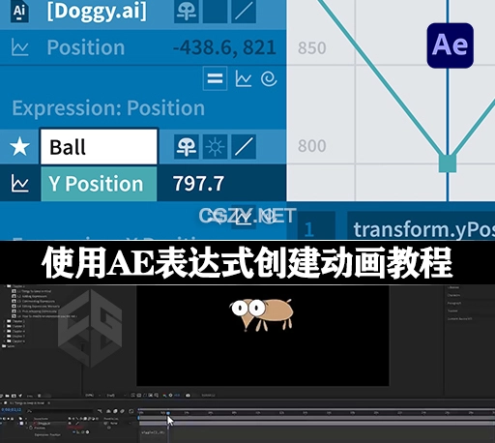Open the graph editor icon in timeline header

point(131,411)
